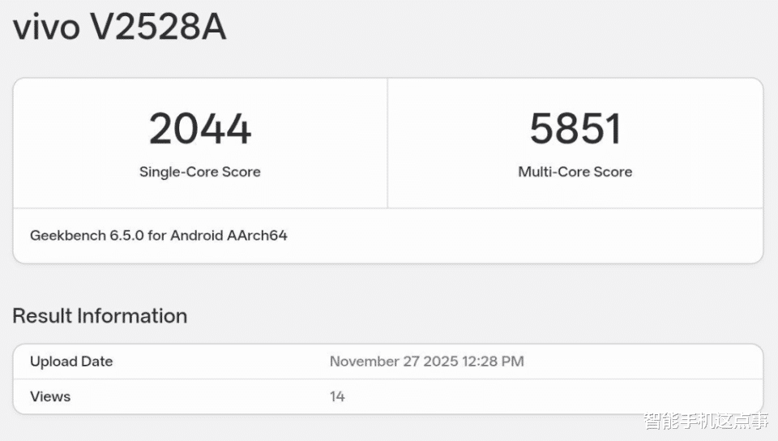Click the word November in the upload date
The image size is (778, 441).
[x=363, y=362]
